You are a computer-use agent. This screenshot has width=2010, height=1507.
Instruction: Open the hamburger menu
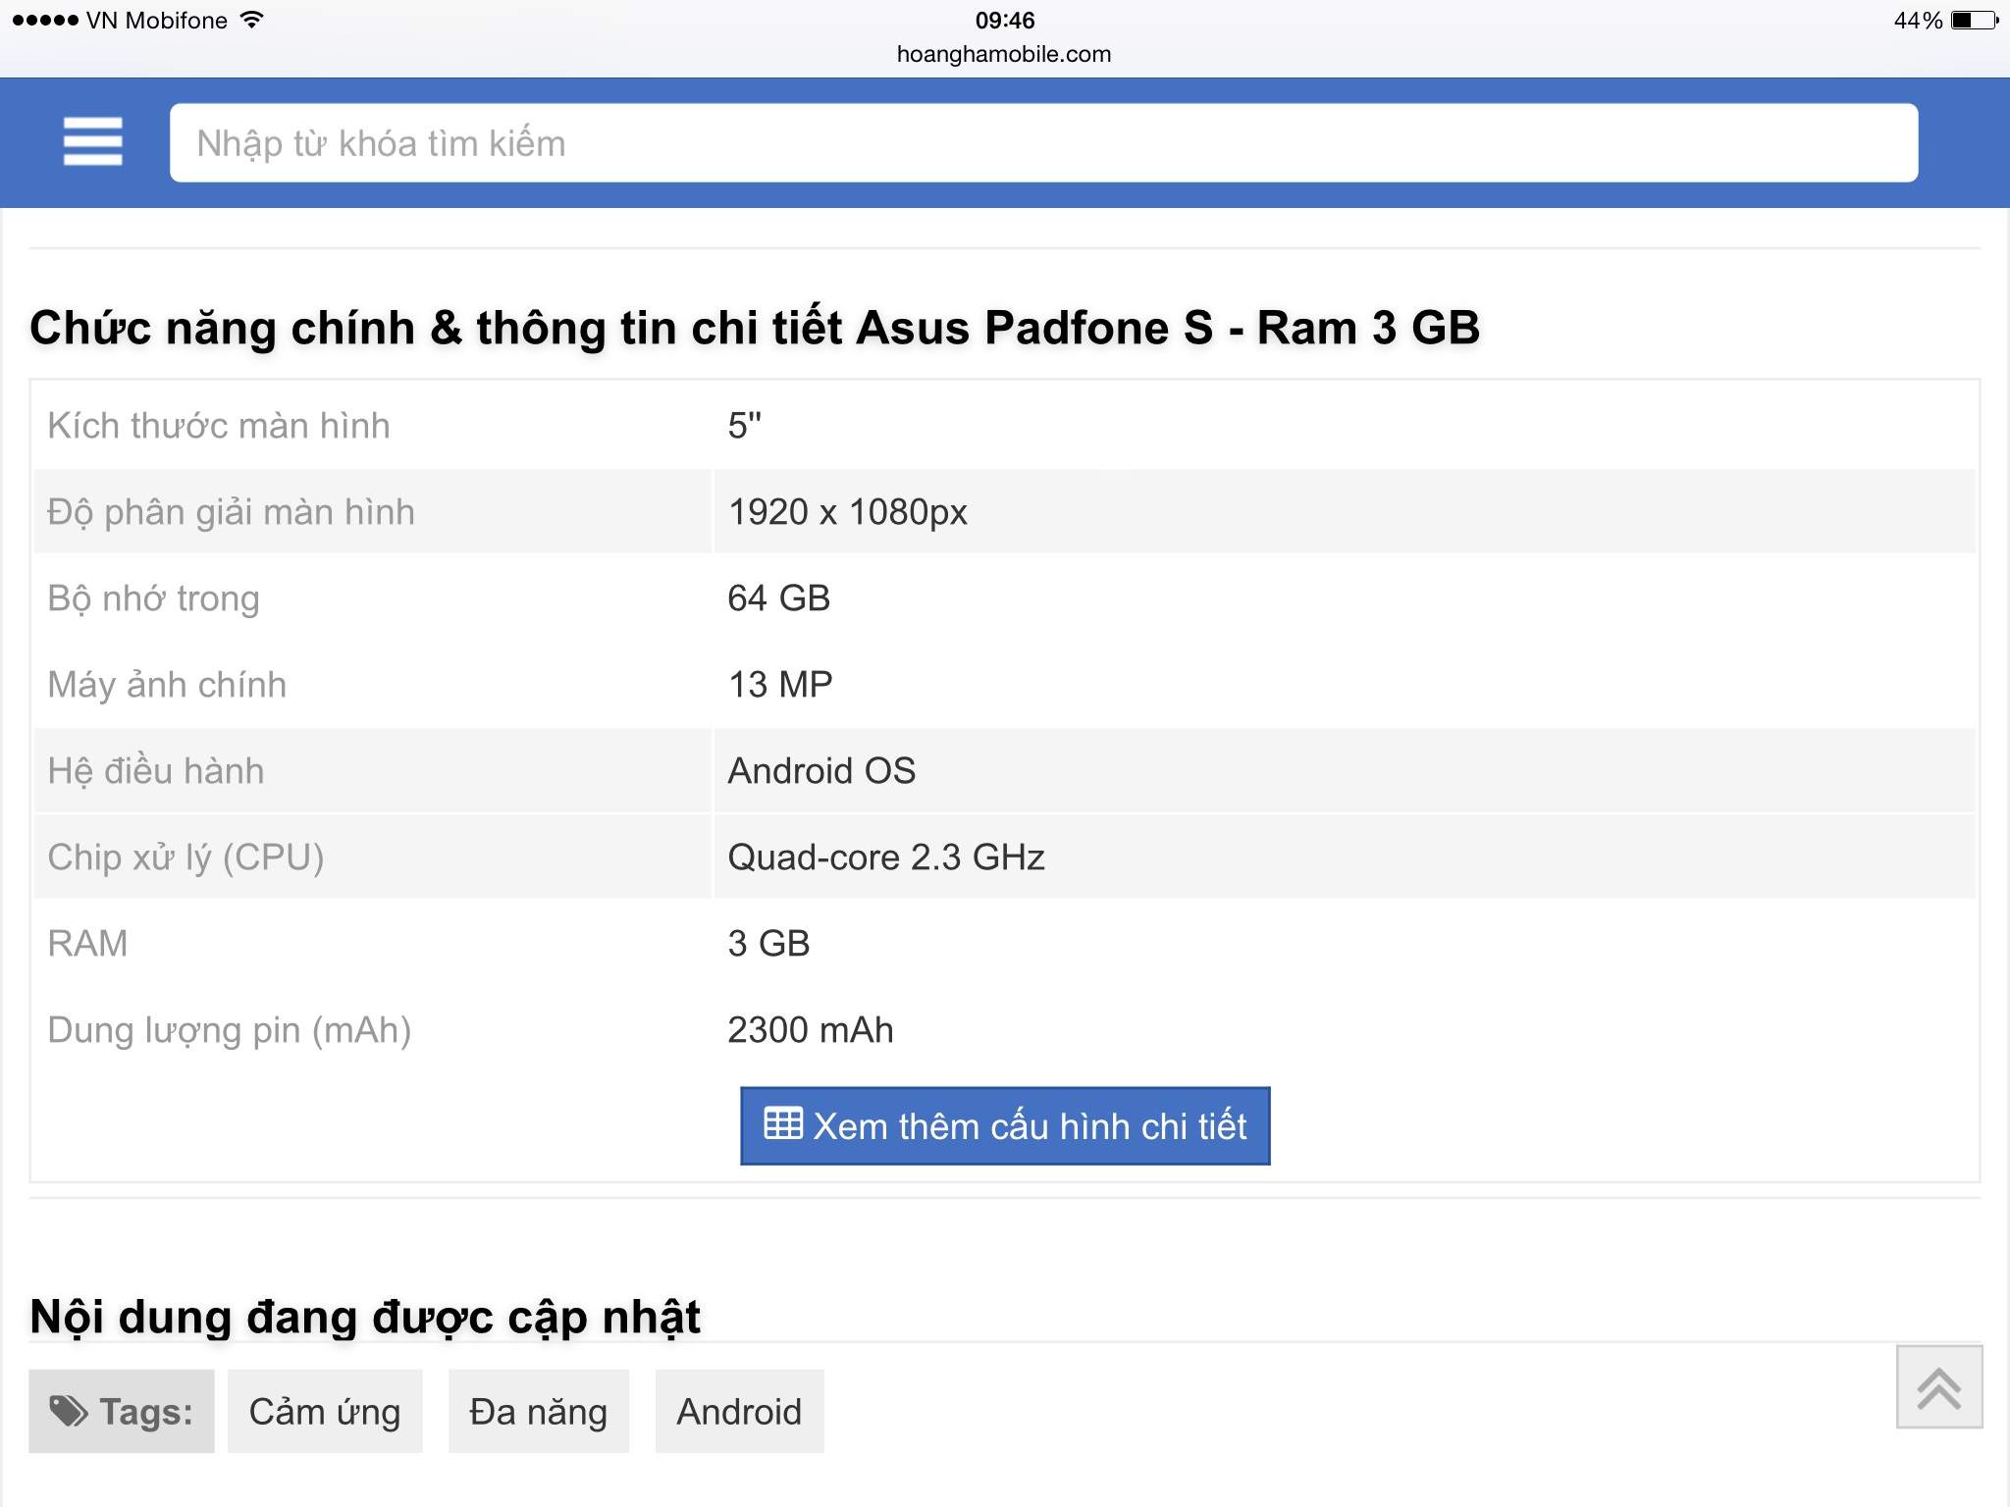click(x=93, y=142)
